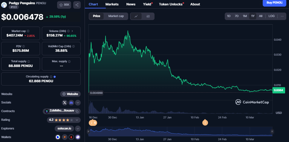
Task: Click the Buy PENGU button
Action: (274, 3)
